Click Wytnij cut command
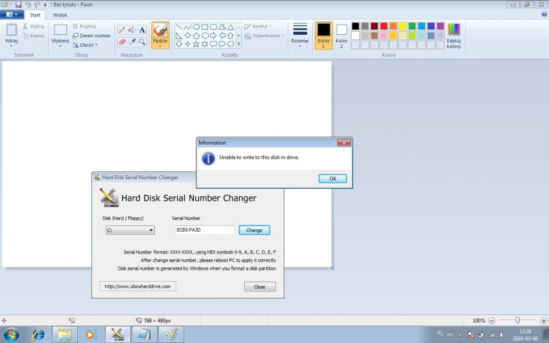549x343 pixels. pos(33,26)
